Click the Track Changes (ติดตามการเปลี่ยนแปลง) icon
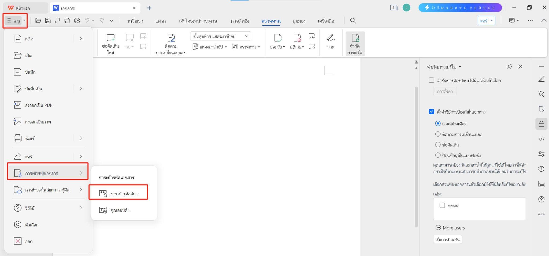Image resolution: width=549 pixels, height=256 pixels. coord(171,38)
